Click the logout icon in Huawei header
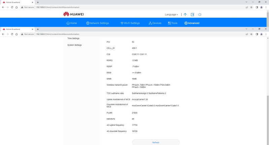This screenshot has height=145, width=269. (193, 15)
